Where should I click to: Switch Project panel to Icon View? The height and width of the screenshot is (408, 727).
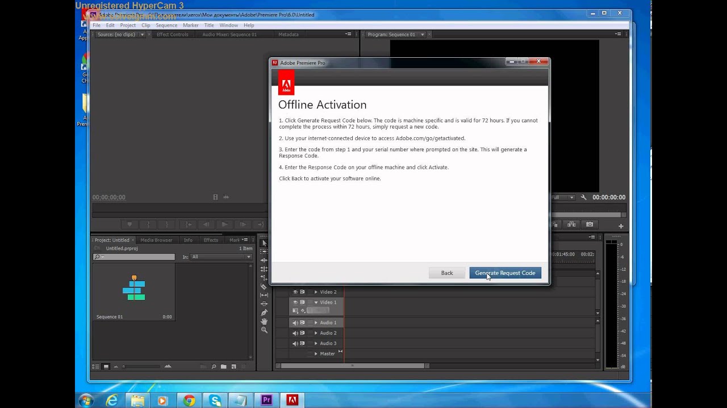click(x=106, y=367)
